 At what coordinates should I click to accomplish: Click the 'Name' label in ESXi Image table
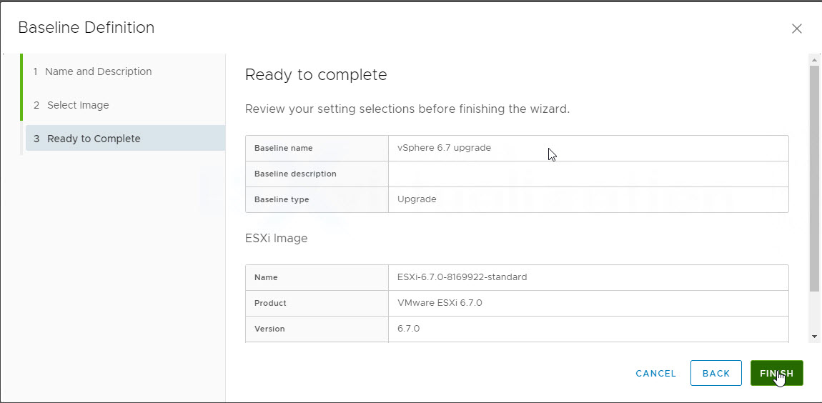[266, 277]
